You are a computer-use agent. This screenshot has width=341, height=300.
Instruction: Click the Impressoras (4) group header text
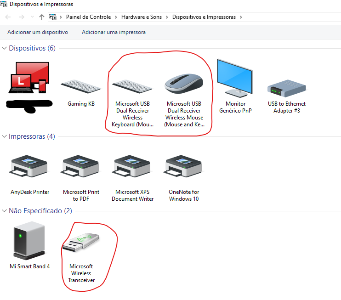(x=32, y=136)
